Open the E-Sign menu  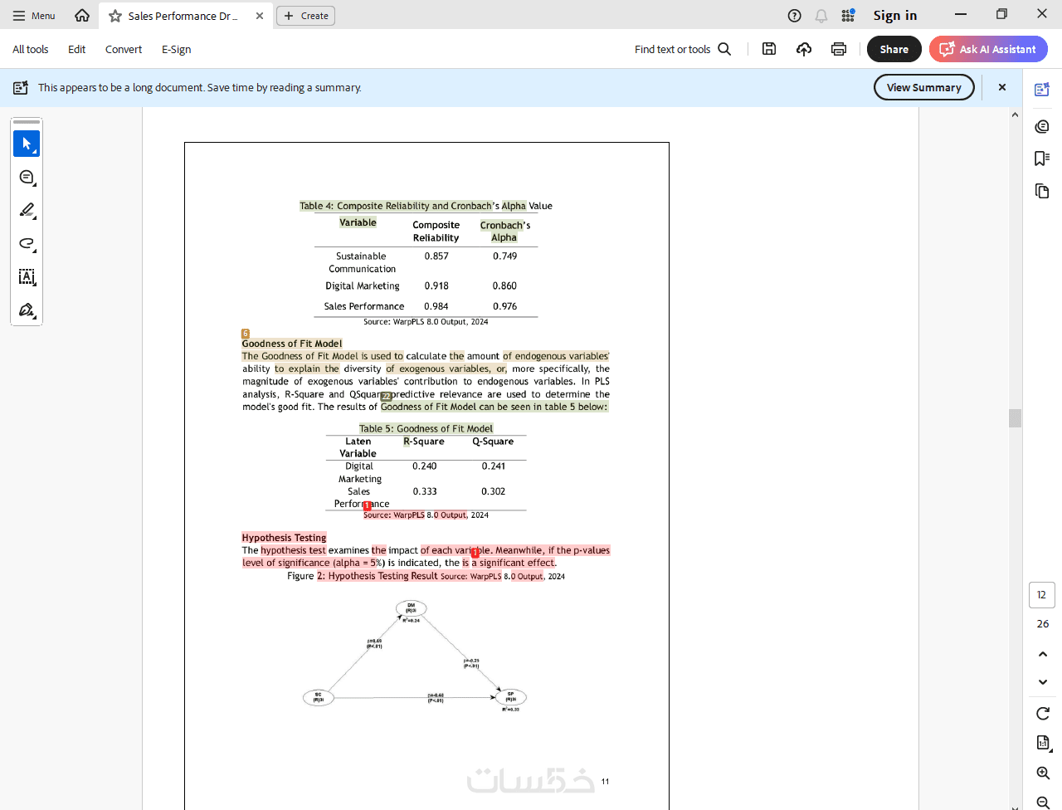tap(177, 49)
